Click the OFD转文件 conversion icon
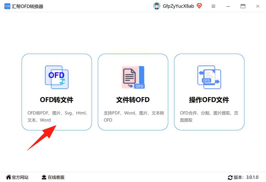Viewport: 266px width, 182px height. (x=57, y=77)
